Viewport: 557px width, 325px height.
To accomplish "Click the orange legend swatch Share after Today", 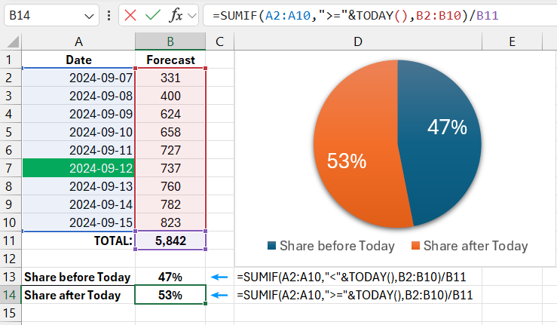I will 415,246.
